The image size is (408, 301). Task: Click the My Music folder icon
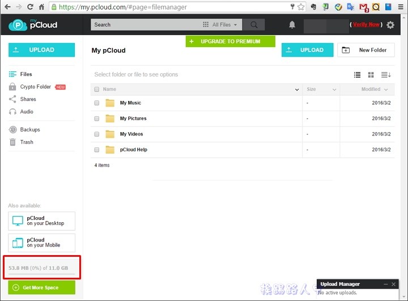coord(110,103)
